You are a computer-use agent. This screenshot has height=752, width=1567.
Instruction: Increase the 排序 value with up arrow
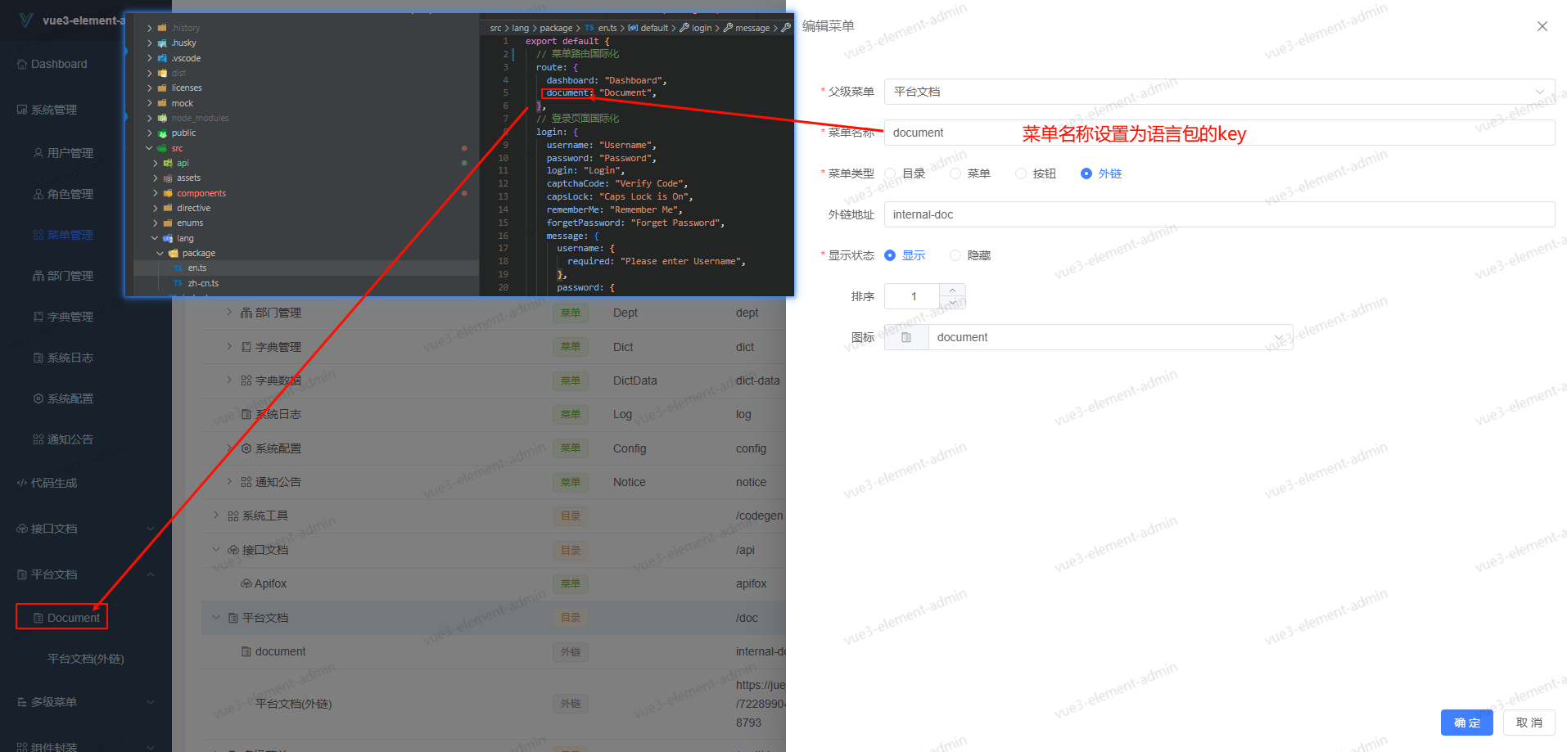point(952,290)
